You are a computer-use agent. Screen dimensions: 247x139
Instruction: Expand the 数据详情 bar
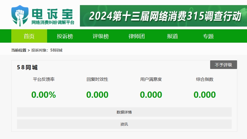[x=124, y=112]
